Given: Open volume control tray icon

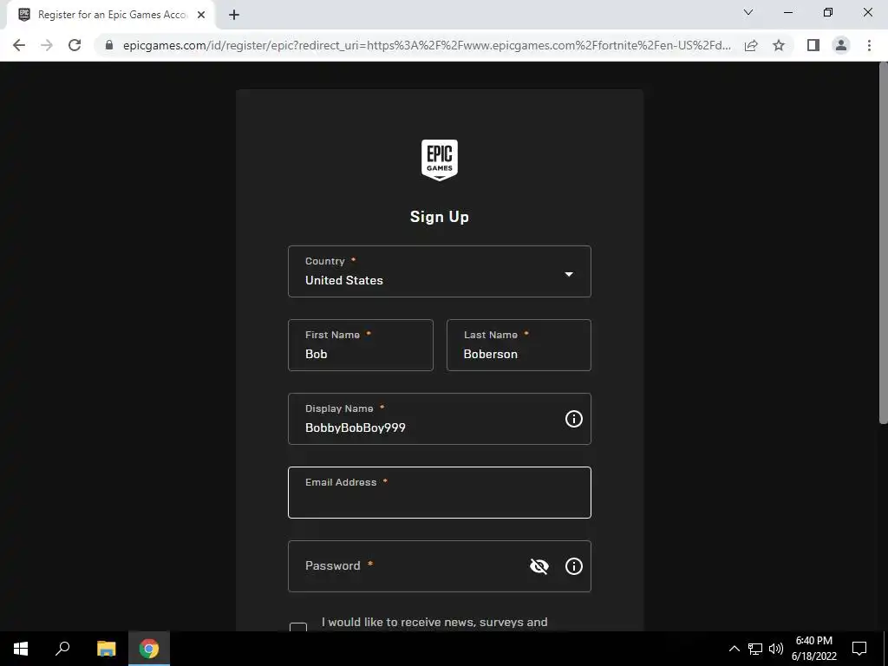Looking at the screenshot, I should click(776, 649).
